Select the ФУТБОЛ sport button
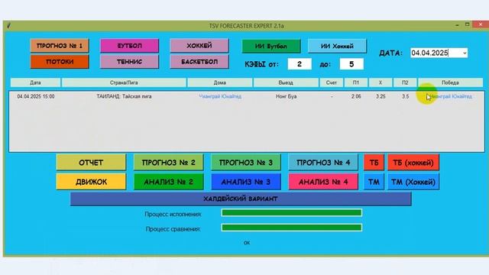489x275 pixels. [129, 46]
